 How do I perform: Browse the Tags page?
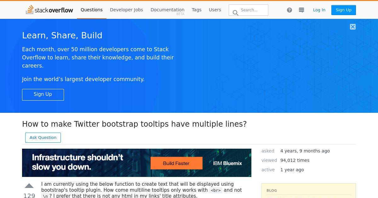[x=197, y=10]
